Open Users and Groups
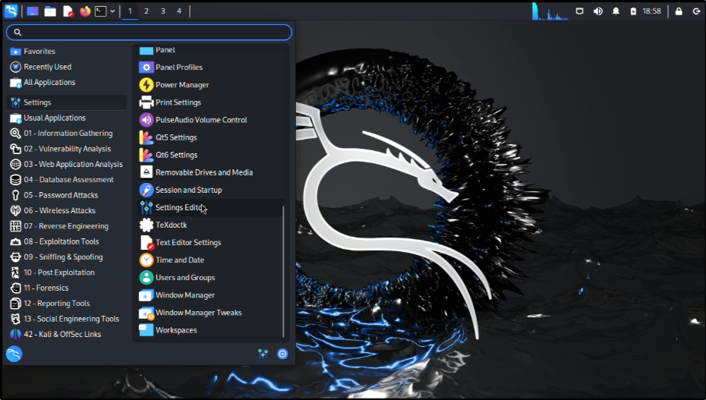This screenshot has width=706, height=400. tap(210, 278)
